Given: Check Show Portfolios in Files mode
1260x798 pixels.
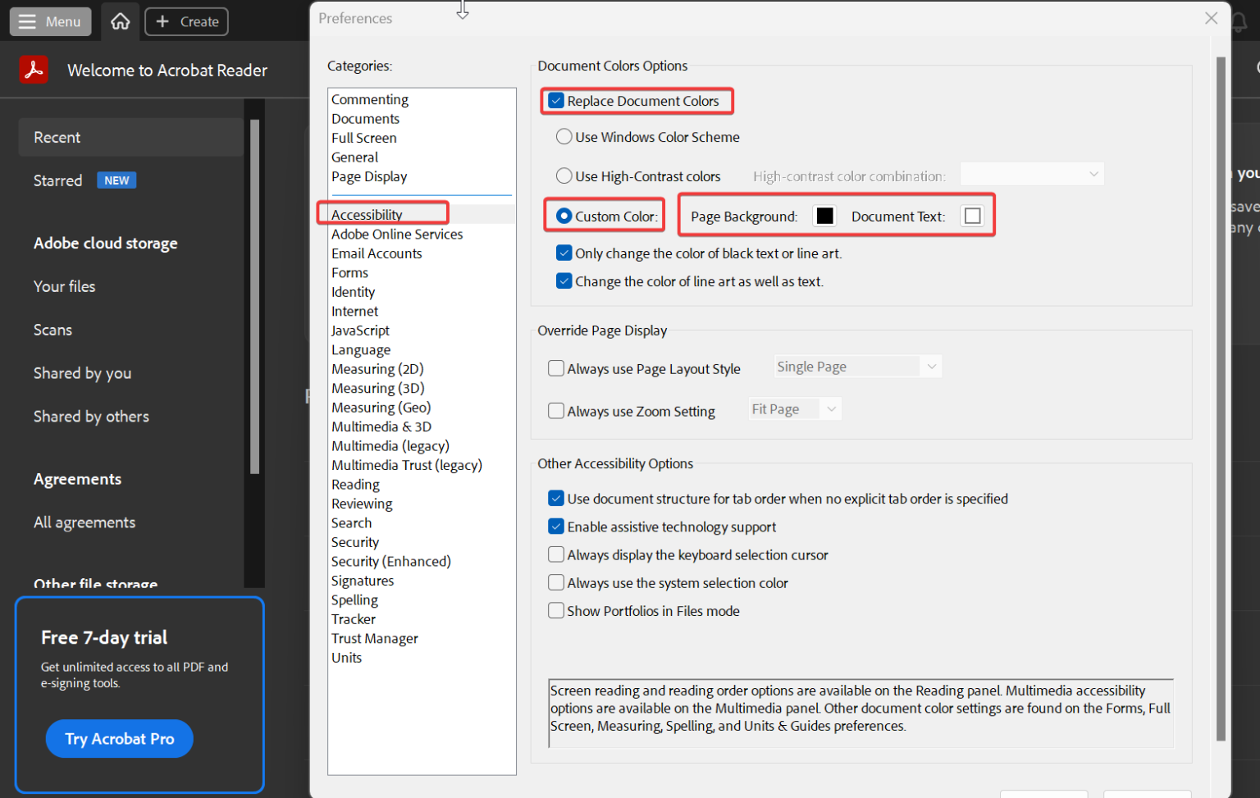Looking at the screenshot, I should (555, 610).
